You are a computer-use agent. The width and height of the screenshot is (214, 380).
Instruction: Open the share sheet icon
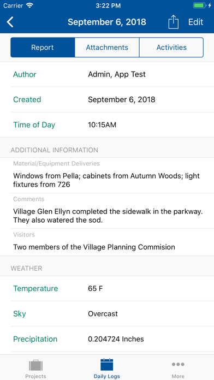pyautogui.click(x=173, y=22)
